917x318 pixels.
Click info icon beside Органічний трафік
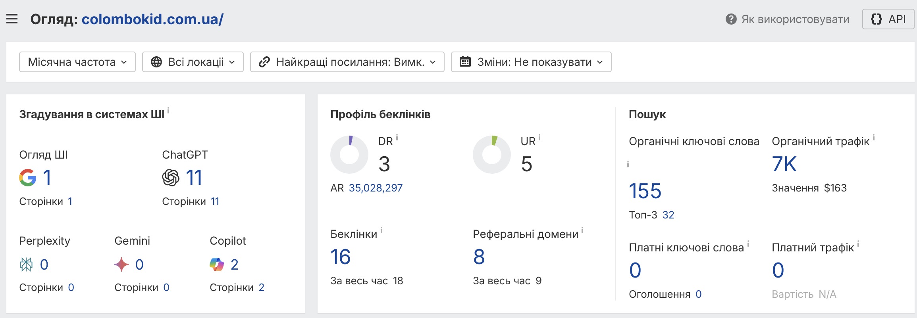[874, 138]
